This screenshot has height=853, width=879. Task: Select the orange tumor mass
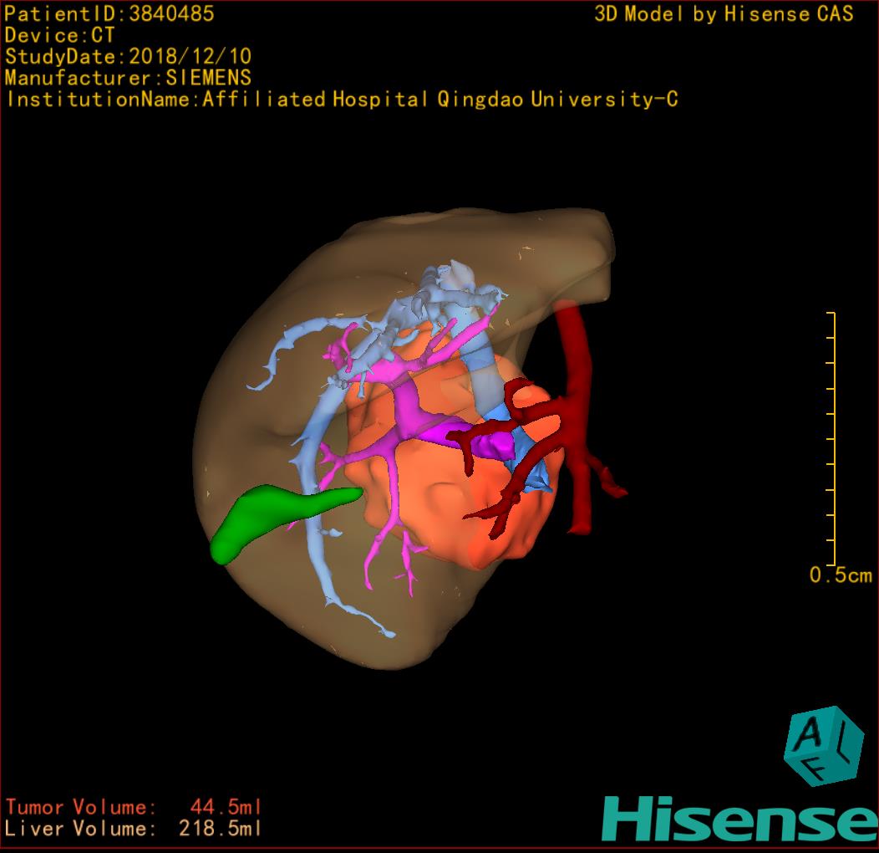(x=443, y=502)
